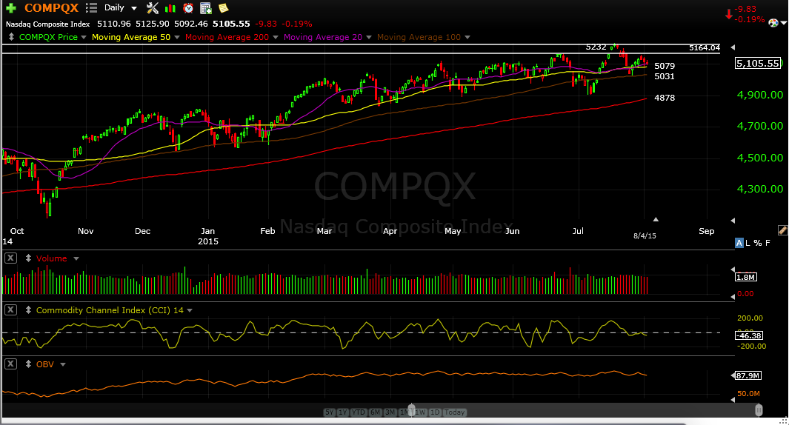Screen dimensions: 789x425
Task: Click the Commodity Channel Index (CCI) 14 label
Action: pyautogui.click(x=110, y=310)
